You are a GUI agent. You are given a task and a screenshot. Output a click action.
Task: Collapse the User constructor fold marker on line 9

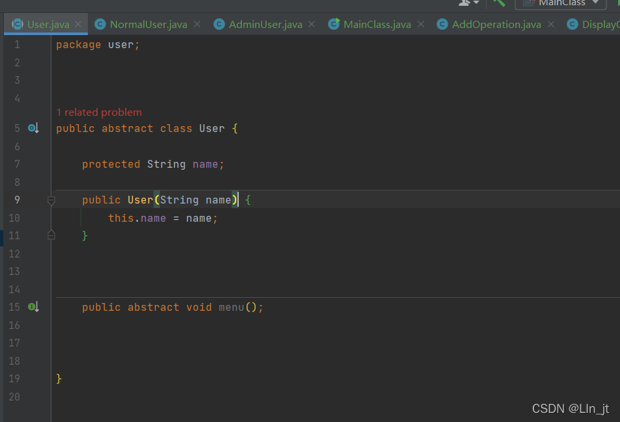tap(51, 200)
